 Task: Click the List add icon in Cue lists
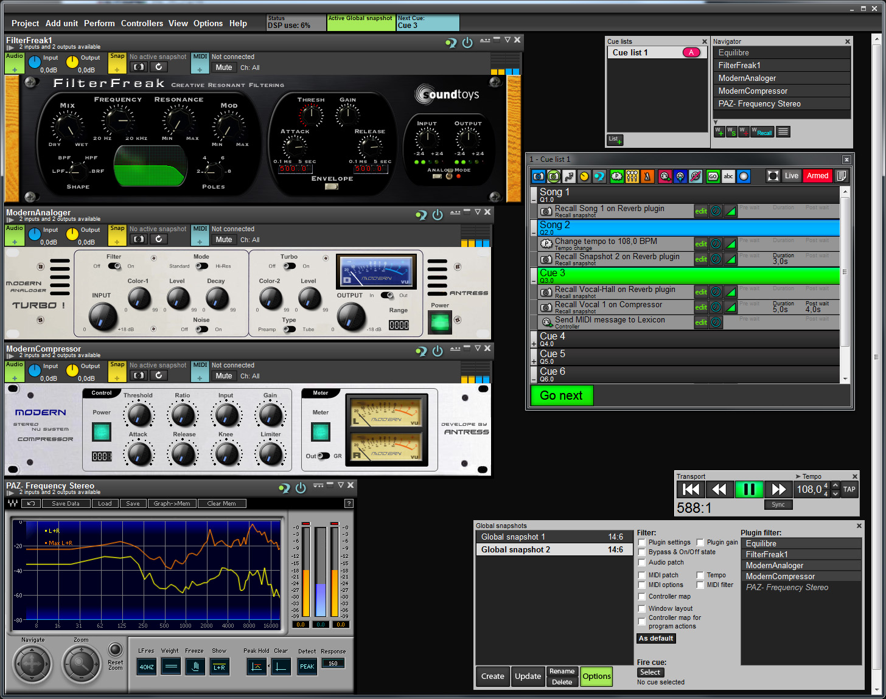(615, 139)
